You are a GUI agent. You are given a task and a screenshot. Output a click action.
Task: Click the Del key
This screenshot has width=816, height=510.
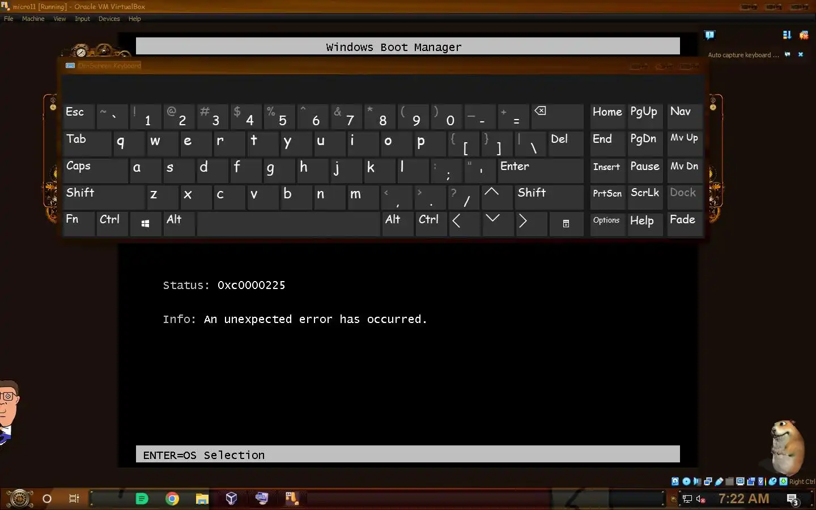566,143
